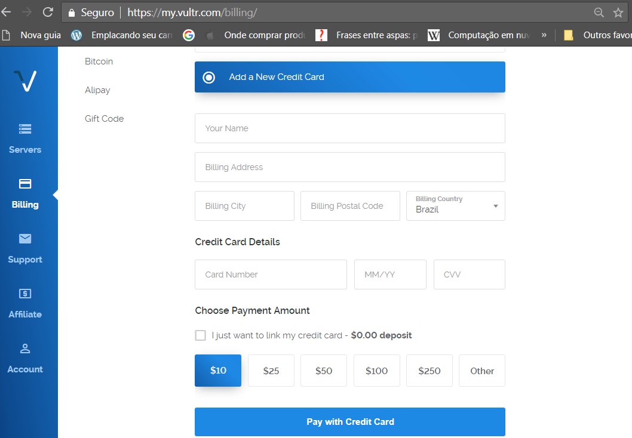Image resolution: width=632 pixels, height=438 pixels.
Task: Select Add a New Credit Card radio
Action: pyautogui.click(x=209, y=78)
